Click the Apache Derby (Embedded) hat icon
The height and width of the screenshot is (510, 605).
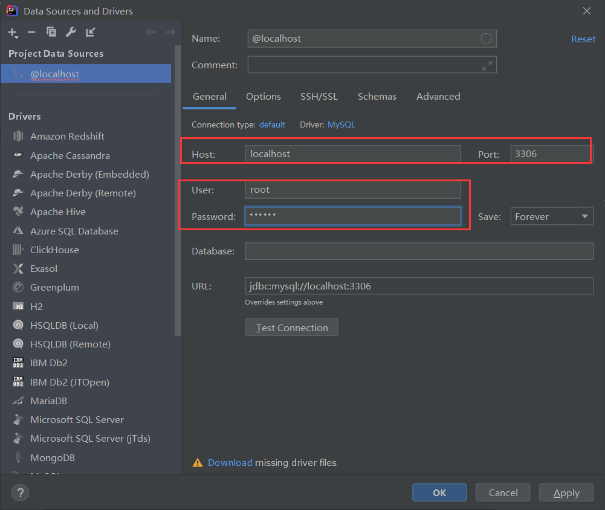coord(18,174)
